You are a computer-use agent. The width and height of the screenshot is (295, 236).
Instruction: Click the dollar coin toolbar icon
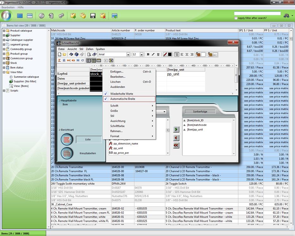pos(41,16)
